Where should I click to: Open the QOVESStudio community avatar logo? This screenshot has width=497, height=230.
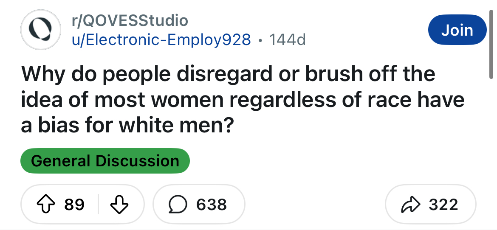41,30
